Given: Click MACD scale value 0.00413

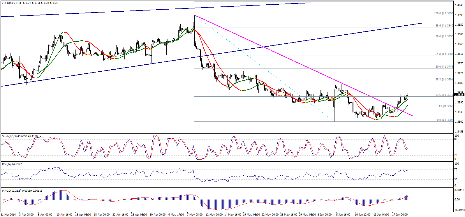Looking at the screenshot, I should (459, 190).
